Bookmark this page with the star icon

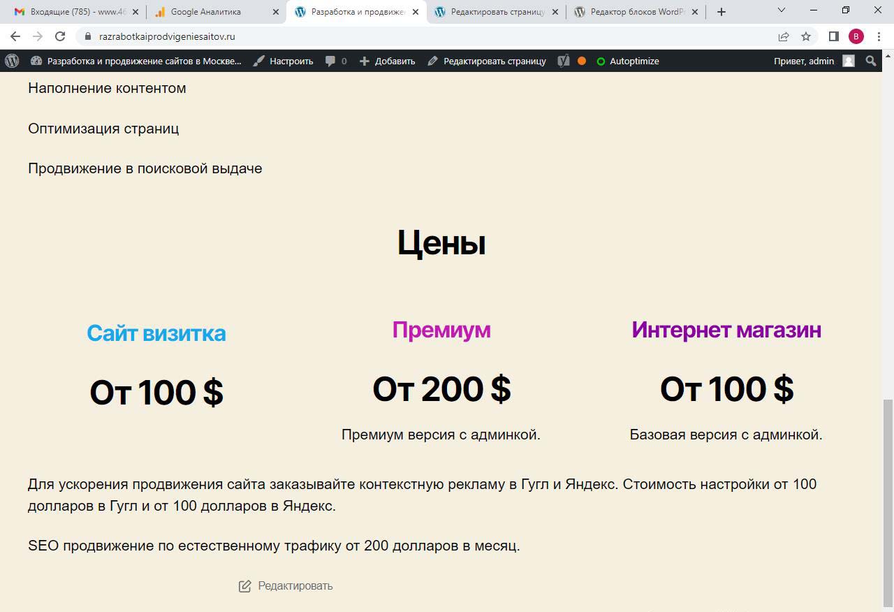point(806,36)
